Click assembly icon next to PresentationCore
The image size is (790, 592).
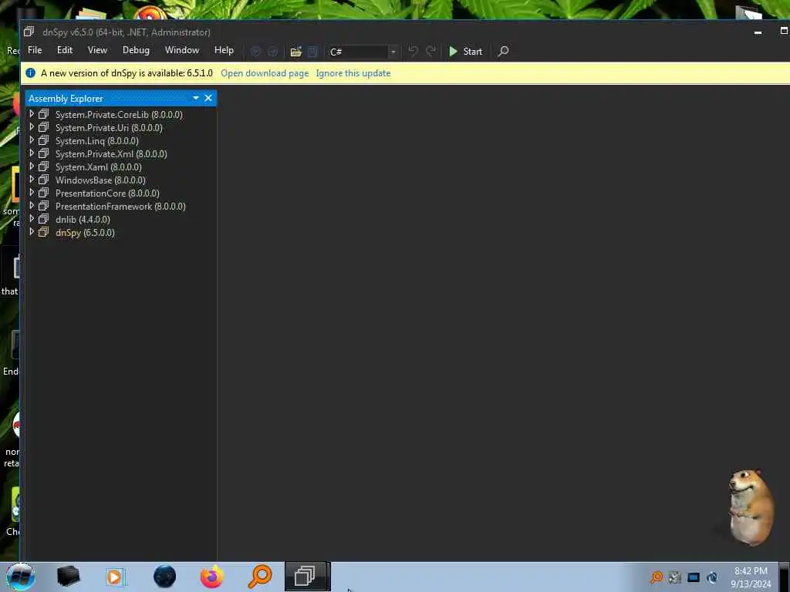tap(44, 193)
